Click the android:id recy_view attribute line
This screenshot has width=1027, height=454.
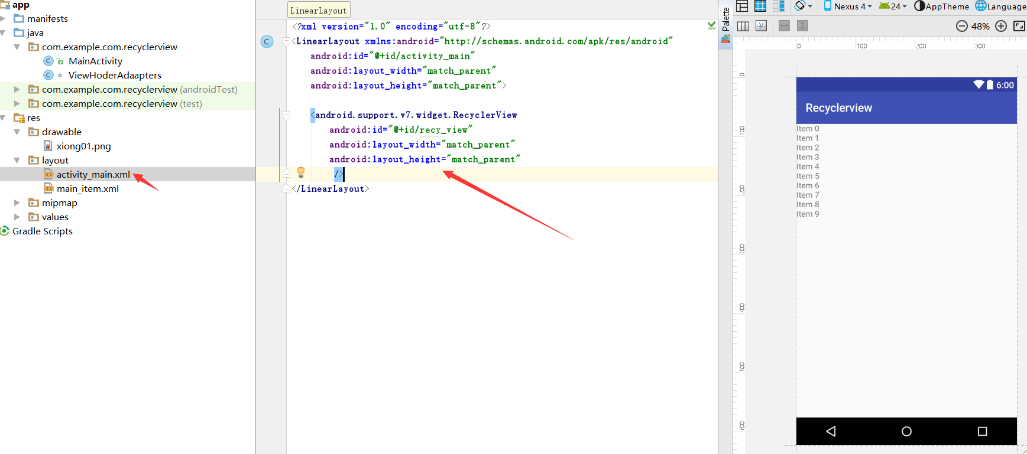pyautogui.click(x=401, y=130)
